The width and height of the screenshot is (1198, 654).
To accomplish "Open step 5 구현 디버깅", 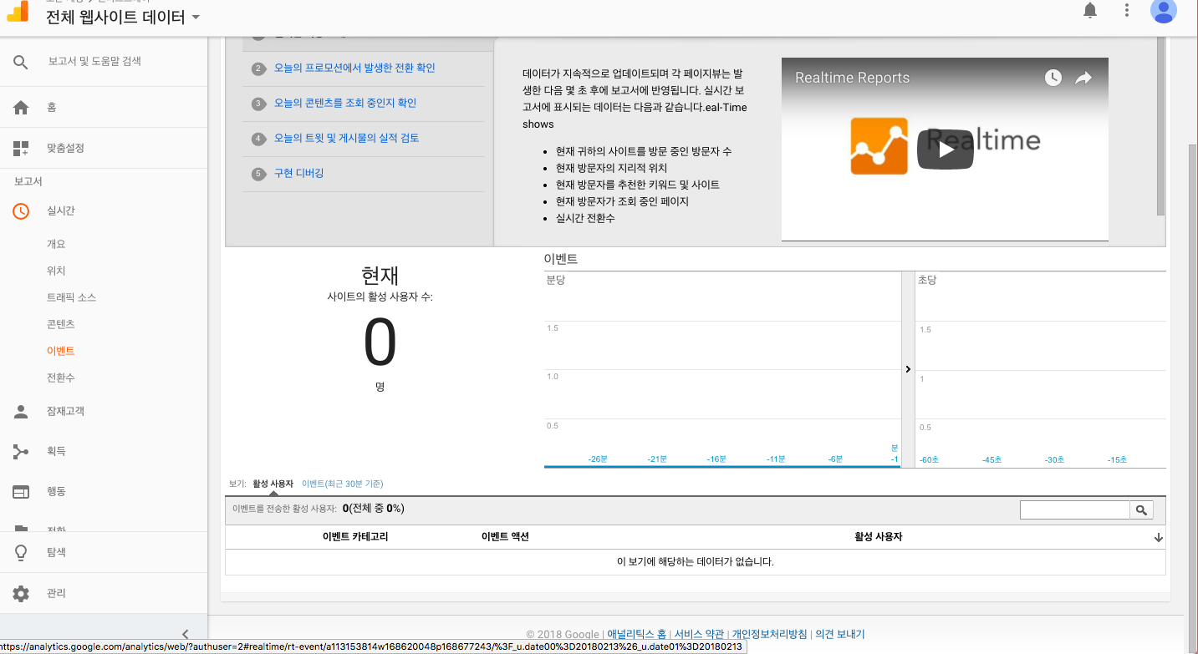I will pos(298,174).
